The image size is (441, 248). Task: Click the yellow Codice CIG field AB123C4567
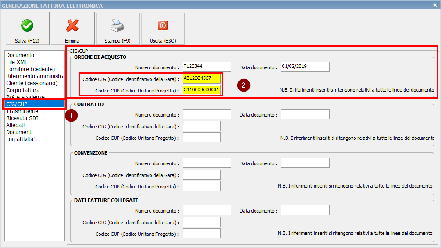201,78
